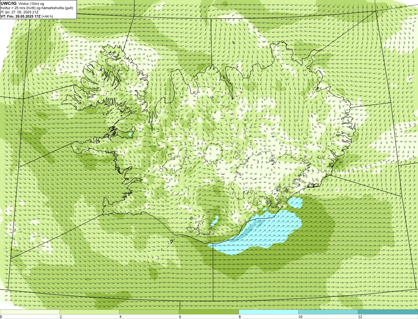The image size is (418, 319).
Task: Select the dark green 6–8 color bar segment
Action: 209,312
